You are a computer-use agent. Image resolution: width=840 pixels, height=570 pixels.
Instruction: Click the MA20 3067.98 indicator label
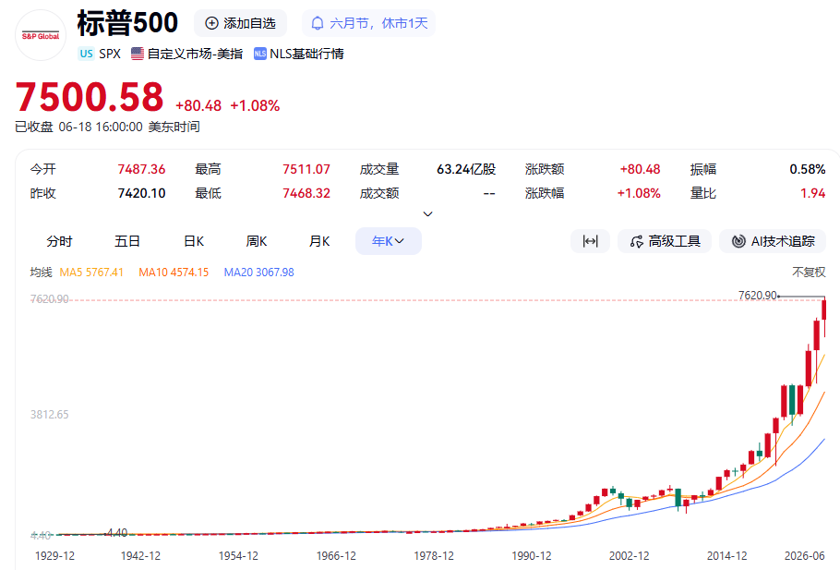click(x=258, y=273)
